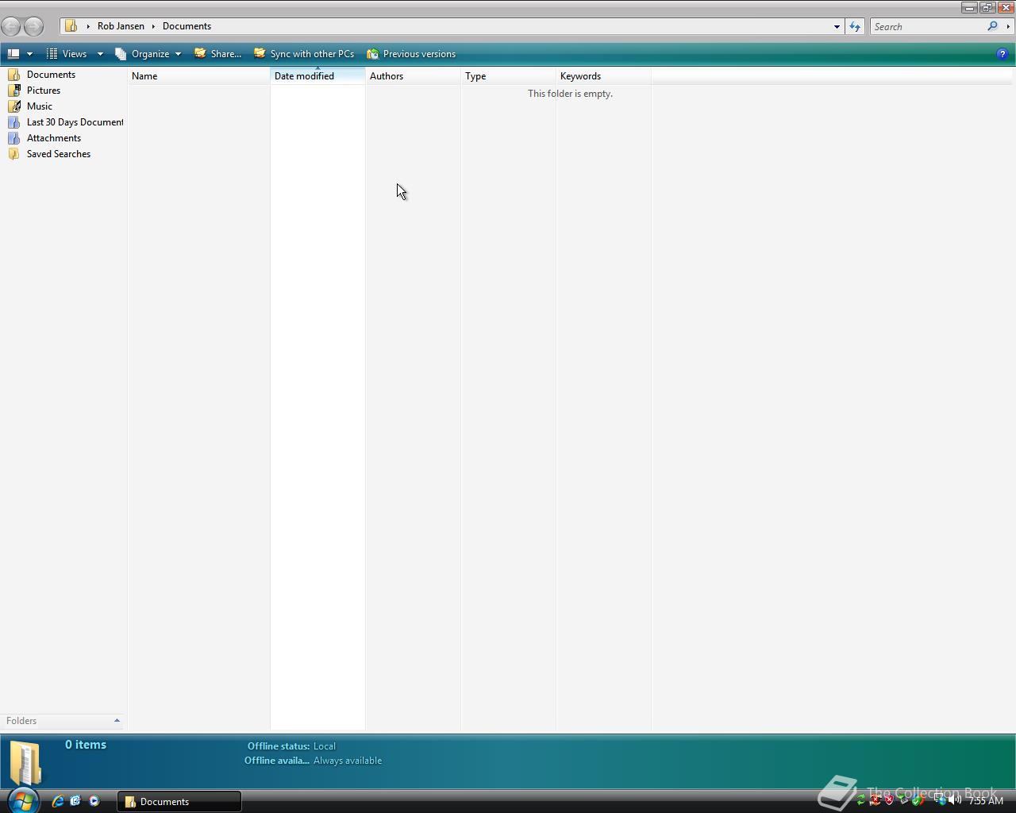Screen dimensions: 1016x813
Task: Click the Views button
Action: 67,54
